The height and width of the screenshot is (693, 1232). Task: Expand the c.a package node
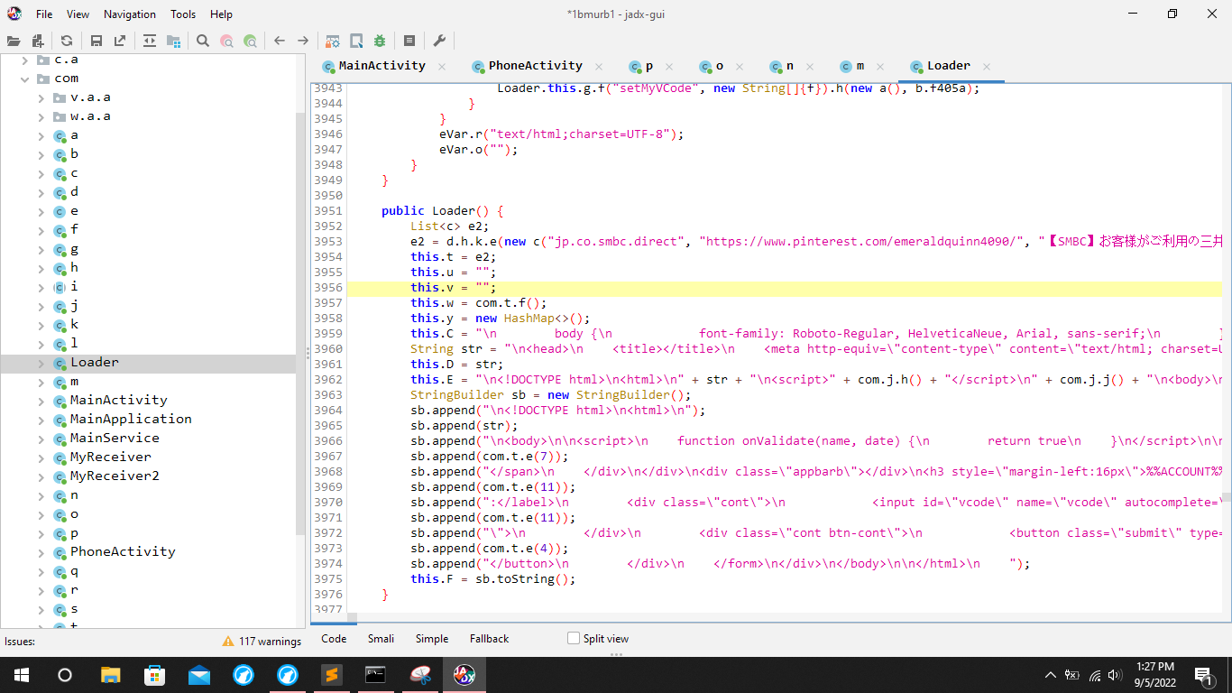click(25, 60)
